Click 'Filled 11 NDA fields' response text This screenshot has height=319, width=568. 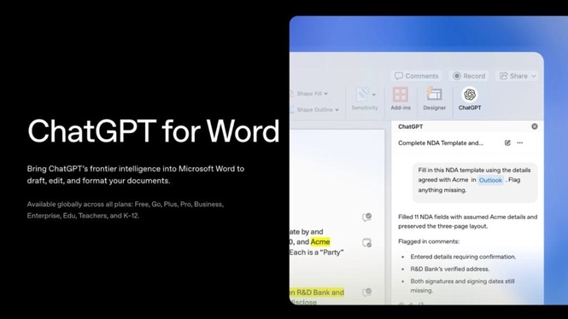(x=467, y=222)
